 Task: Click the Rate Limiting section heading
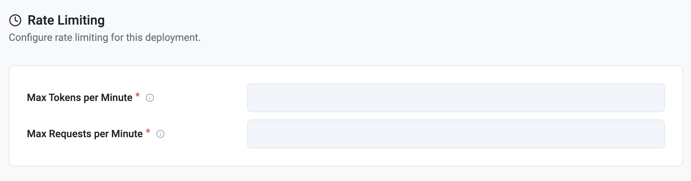point(66,20)
